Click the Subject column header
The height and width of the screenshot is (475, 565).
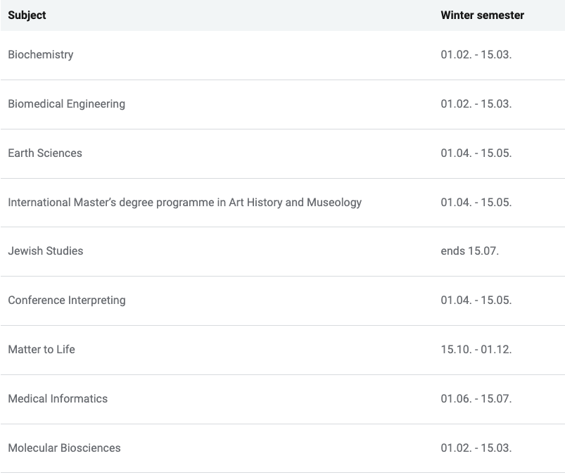pos(27,15)
